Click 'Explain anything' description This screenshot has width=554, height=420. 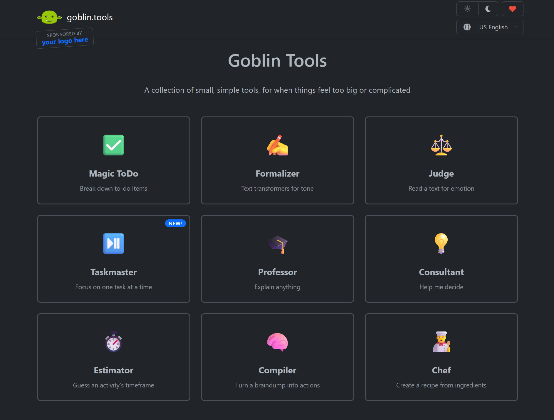click(x=277, y=287)
